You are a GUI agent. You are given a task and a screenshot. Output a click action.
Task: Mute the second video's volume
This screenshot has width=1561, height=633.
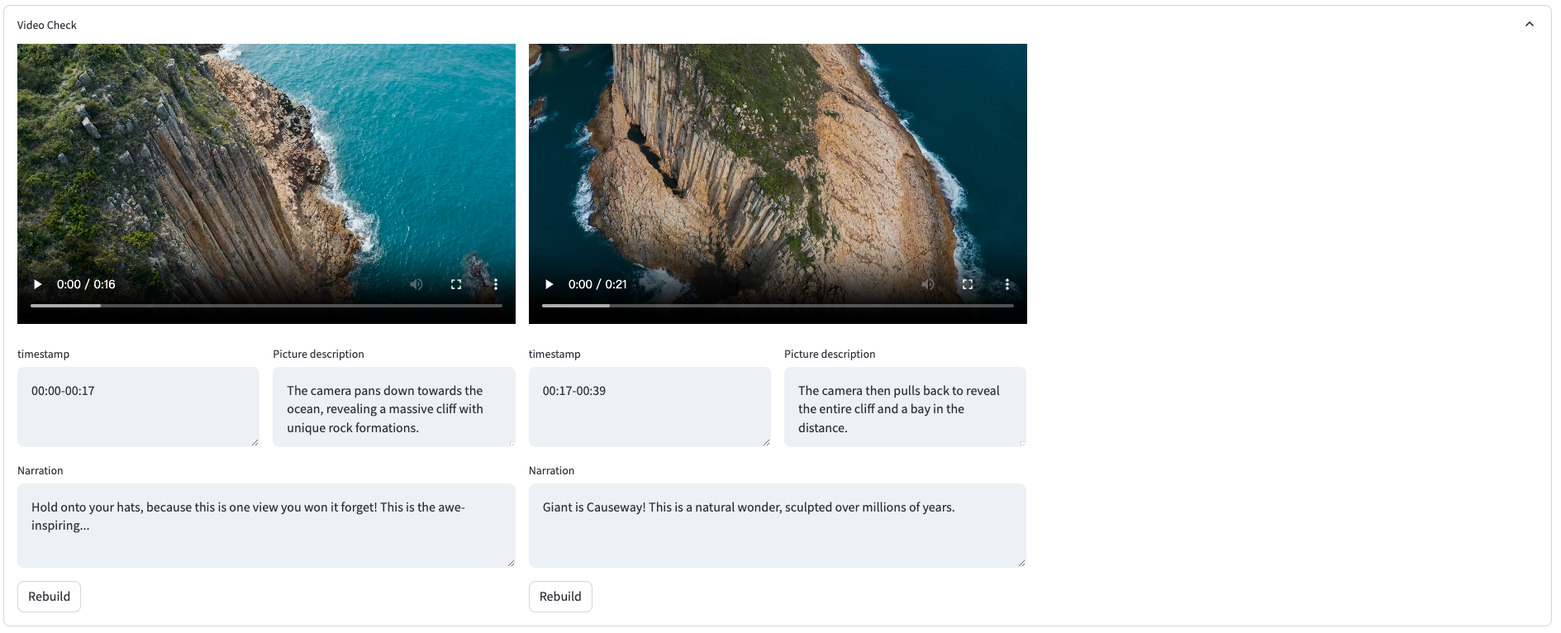click(928, 284)
